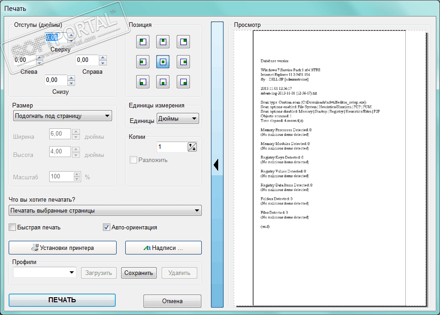Click the copies count spinner icon
Viewport: 440px width, 315px height.
(192, 147)
